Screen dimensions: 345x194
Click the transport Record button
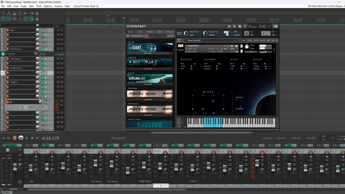pos(15,138)
